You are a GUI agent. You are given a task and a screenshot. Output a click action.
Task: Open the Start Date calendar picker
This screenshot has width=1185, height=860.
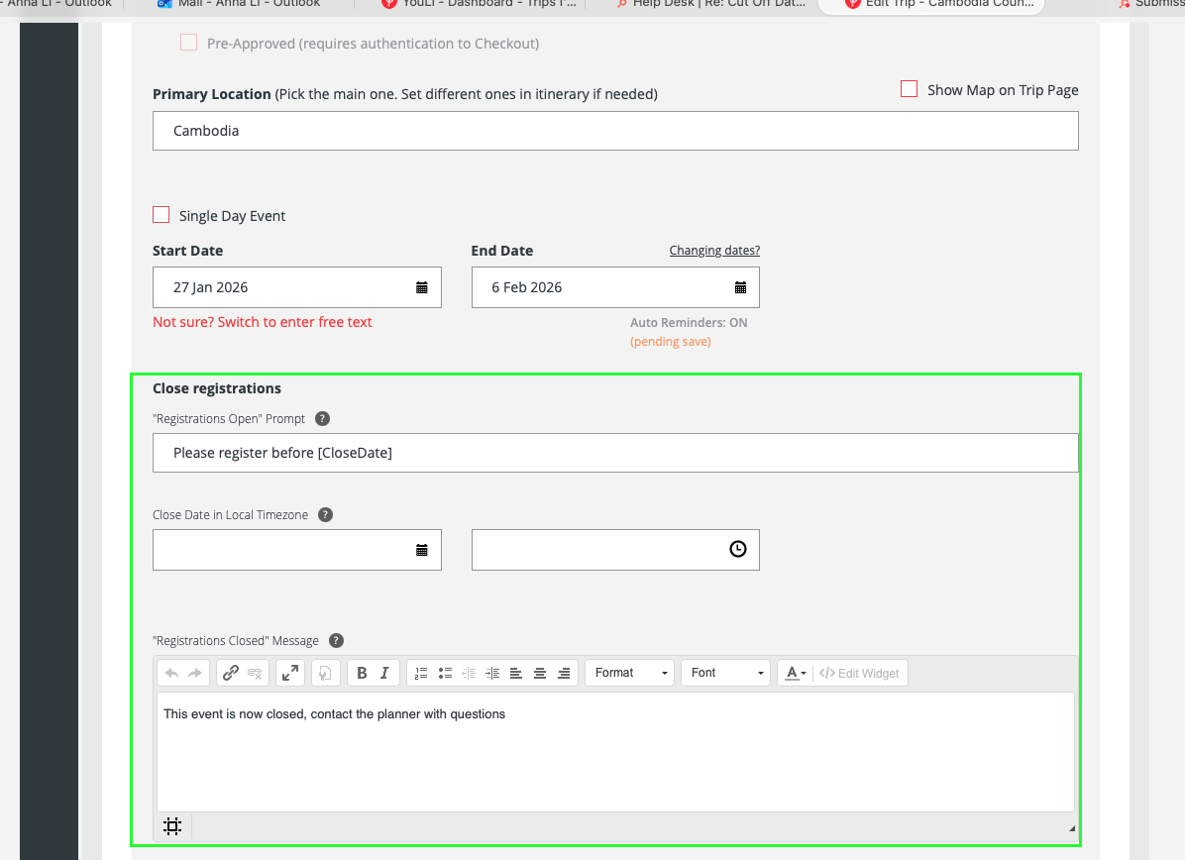422,287
